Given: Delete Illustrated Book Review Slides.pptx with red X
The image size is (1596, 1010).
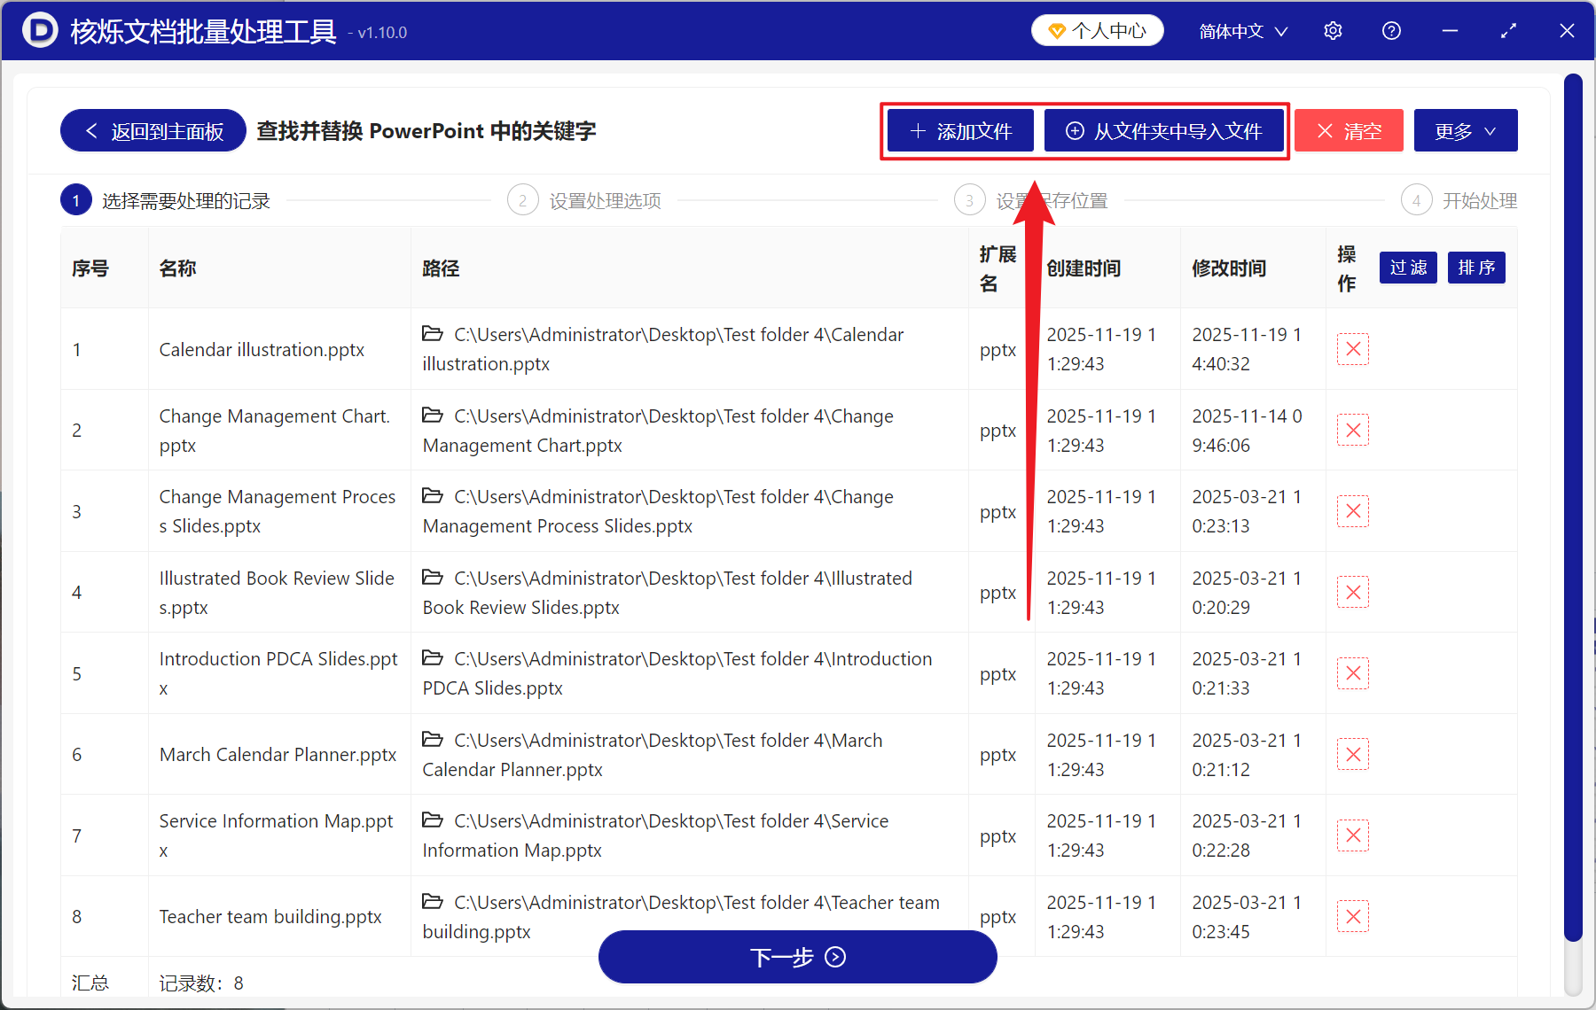Looking at the screenshot, I should pos(1352,592).
